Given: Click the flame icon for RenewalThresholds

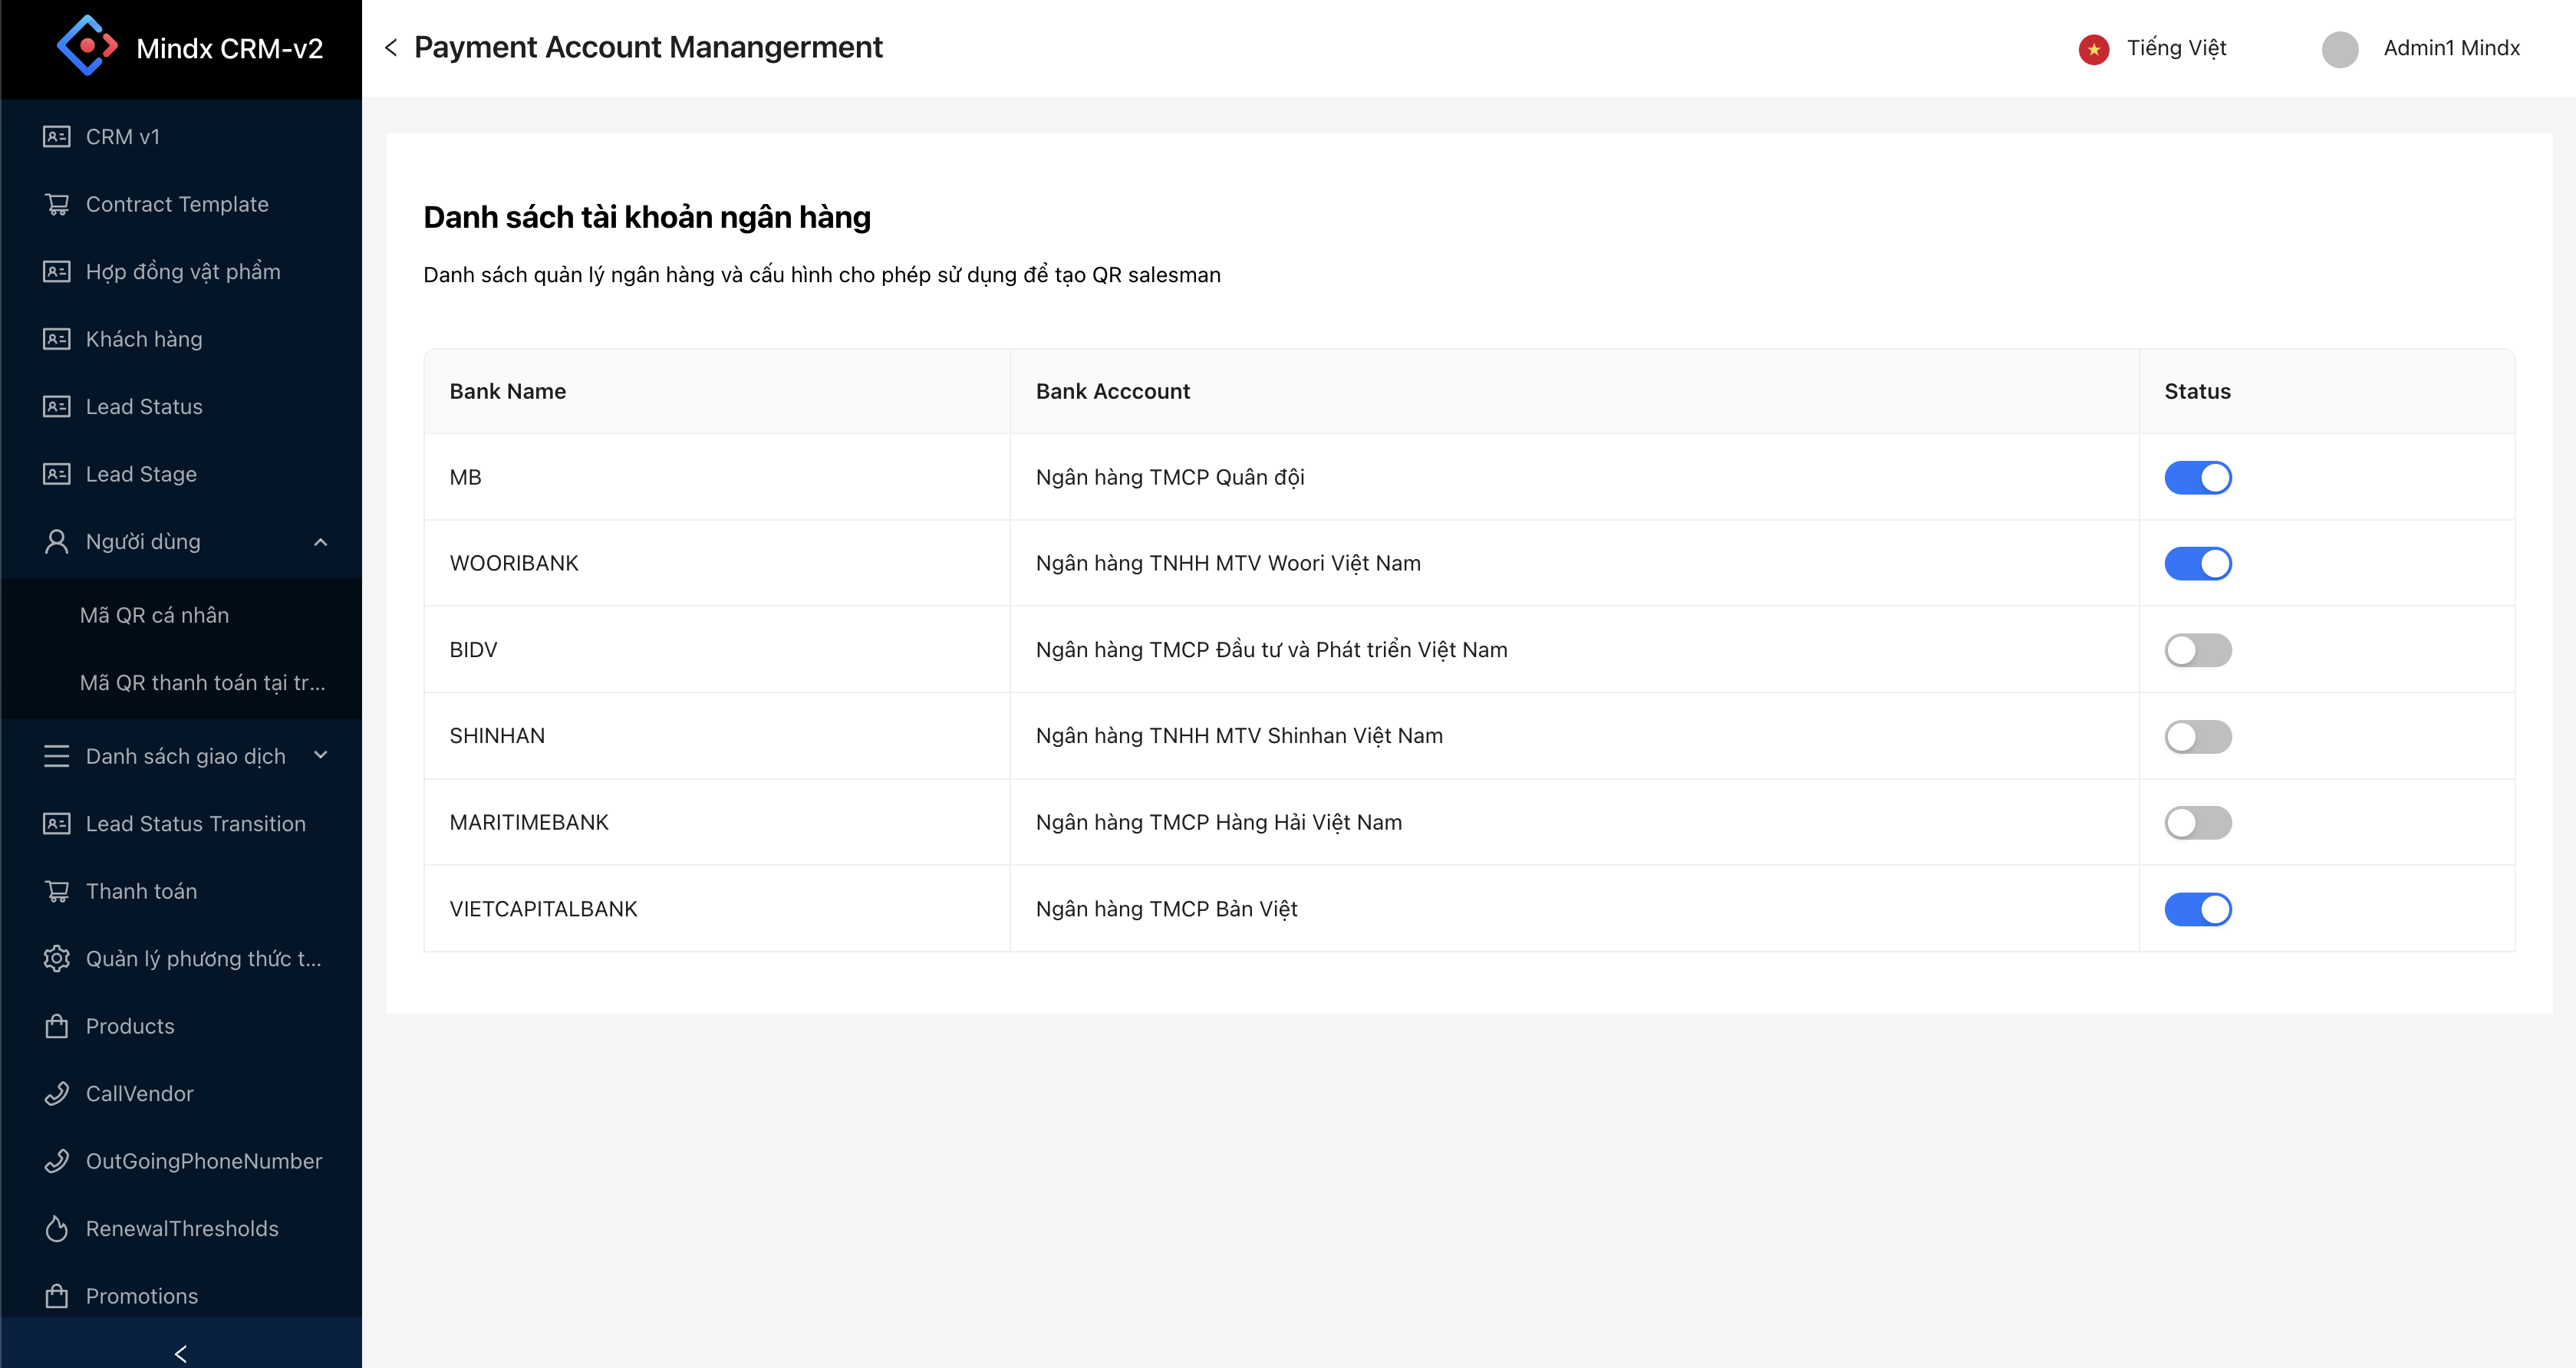Looking at the screenshot, I should click(57, 1228).
